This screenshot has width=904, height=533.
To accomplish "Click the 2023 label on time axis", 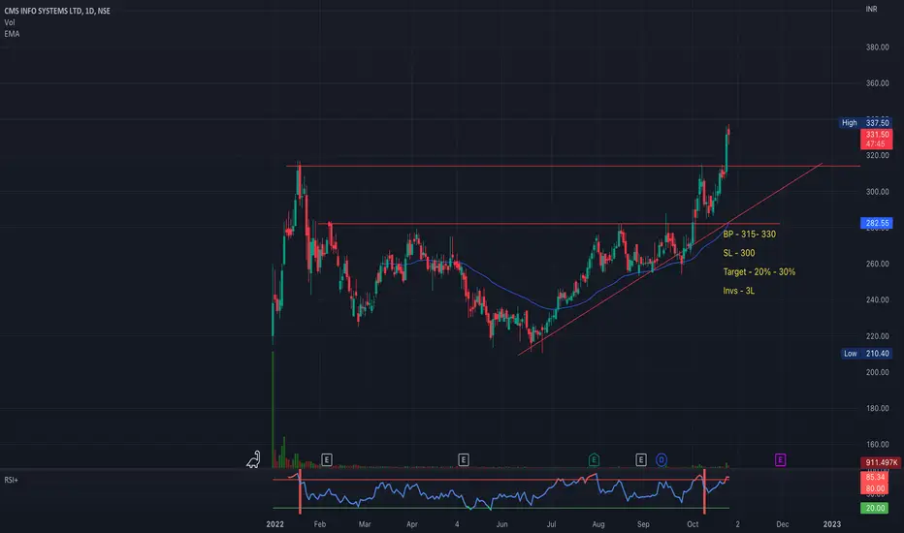I will (831, 524).
